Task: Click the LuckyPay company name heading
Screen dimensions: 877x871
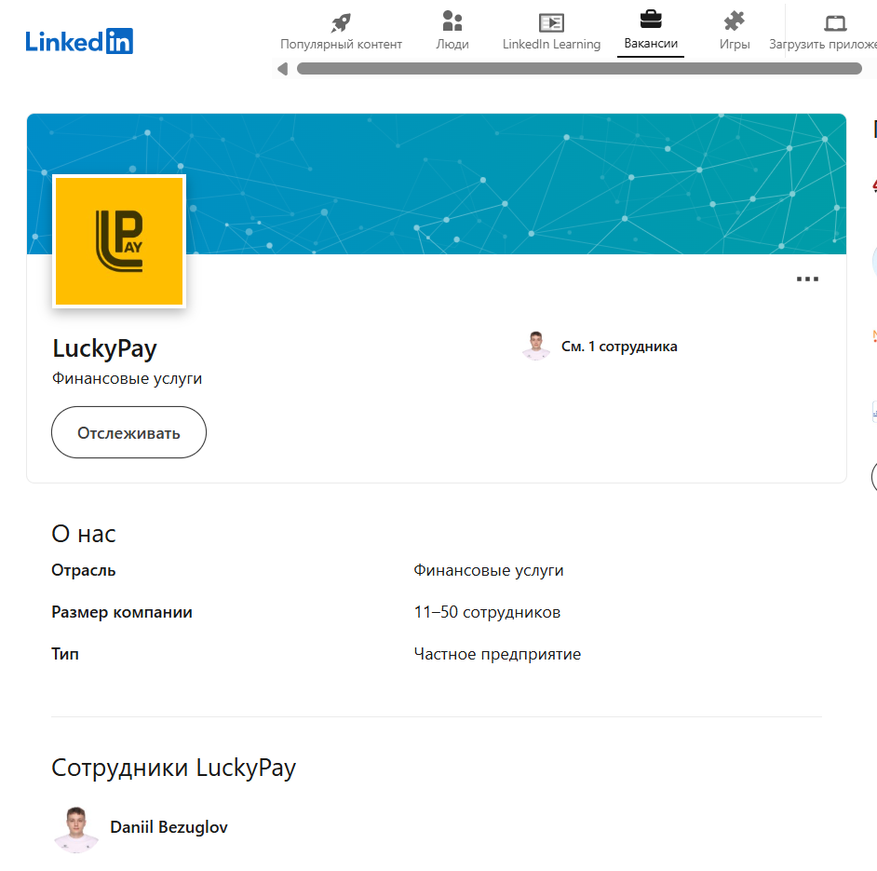Action: [x=104, y=348]
